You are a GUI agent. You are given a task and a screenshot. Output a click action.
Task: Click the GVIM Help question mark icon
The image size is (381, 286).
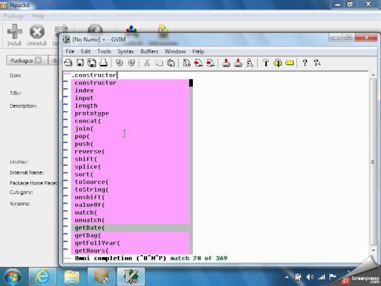[x=305, y=63]
